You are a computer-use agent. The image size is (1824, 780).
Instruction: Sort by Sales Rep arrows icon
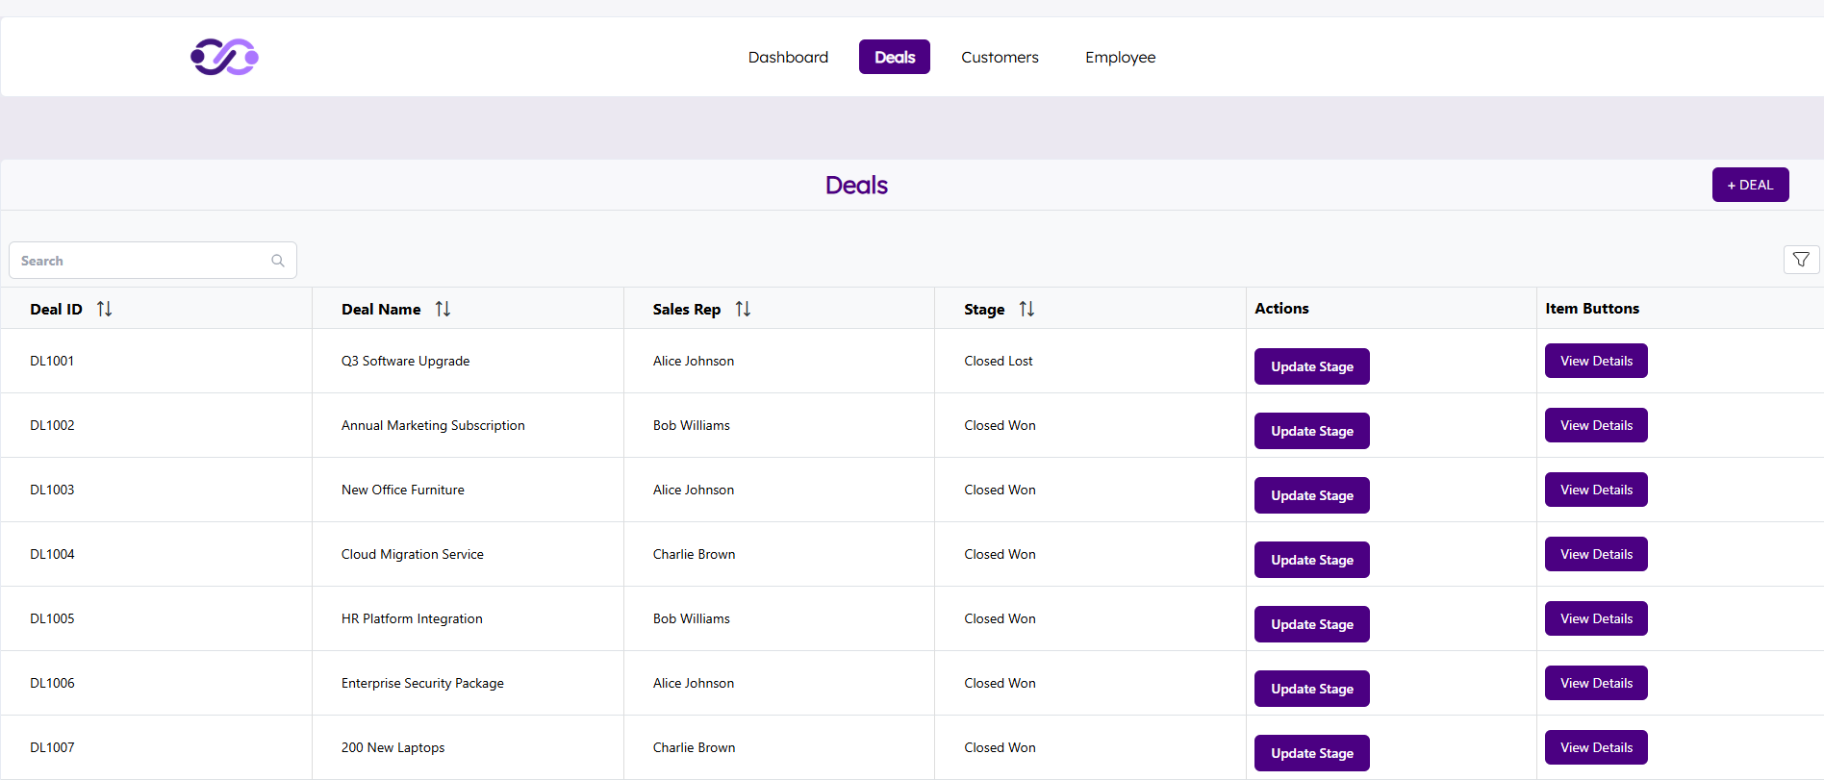[743, 309]
